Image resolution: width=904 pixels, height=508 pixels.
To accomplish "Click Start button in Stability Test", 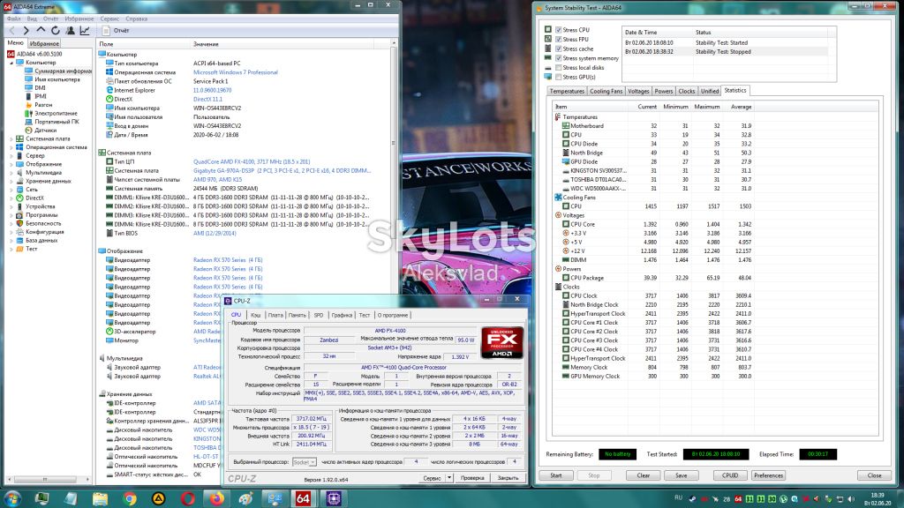I will click(x=556, y=475).
